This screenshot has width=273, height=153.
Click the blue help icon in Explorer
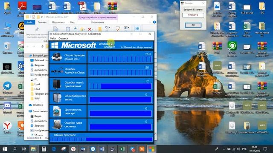pos(154,22)
